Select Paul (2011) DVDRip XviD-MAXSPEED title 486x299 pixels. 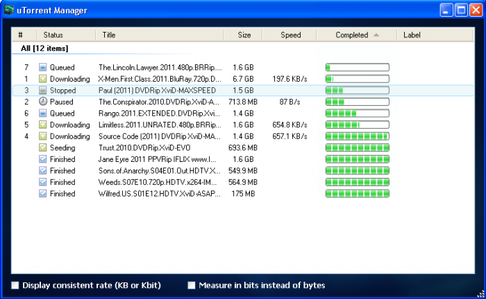click(157, 90)
